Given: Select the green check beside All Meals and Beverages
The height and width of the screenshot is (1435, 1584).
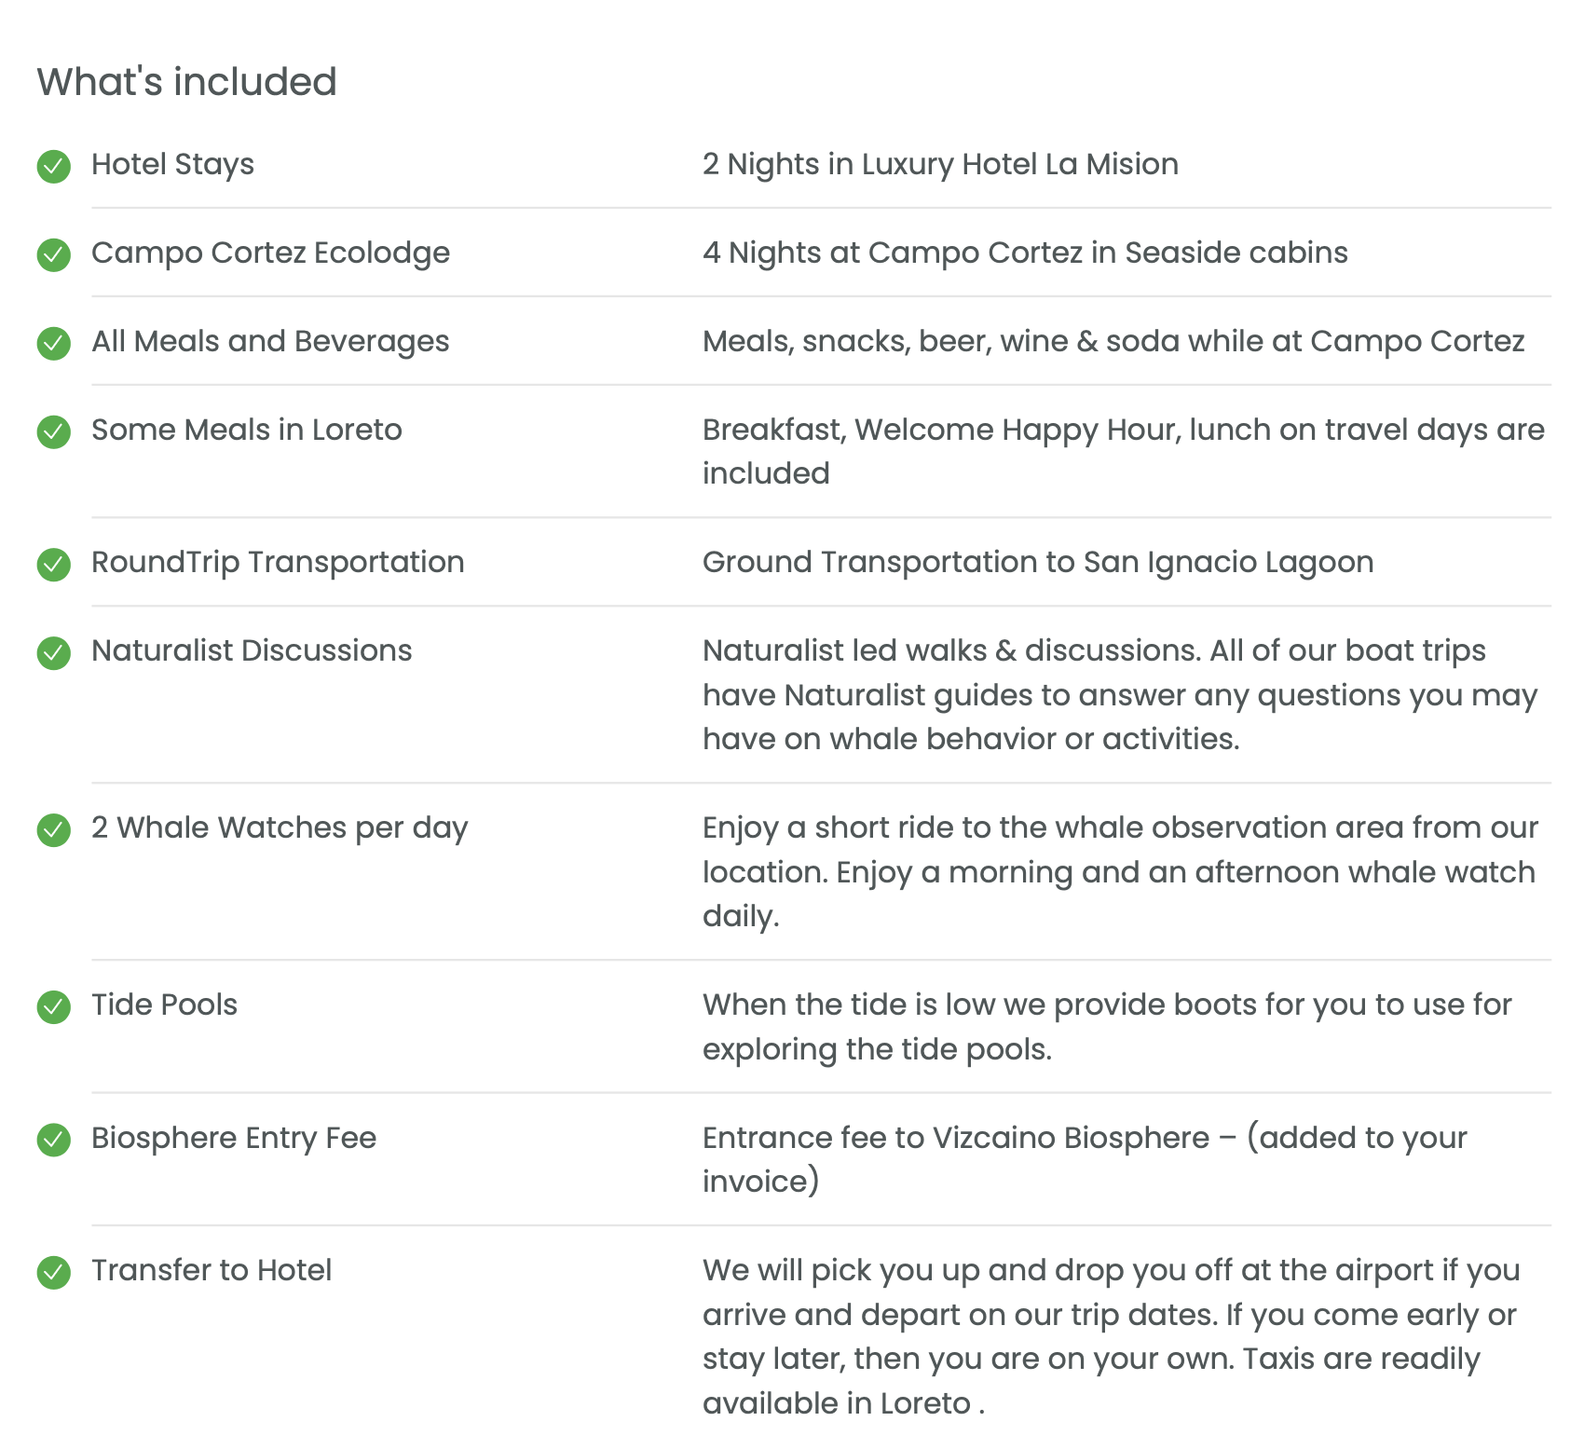Looking at the screenshot, I should [54, 344].
